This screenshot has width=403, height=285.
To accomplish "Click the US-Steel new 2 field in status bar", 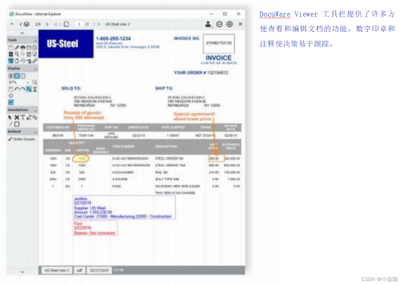I will click(57, 270).
